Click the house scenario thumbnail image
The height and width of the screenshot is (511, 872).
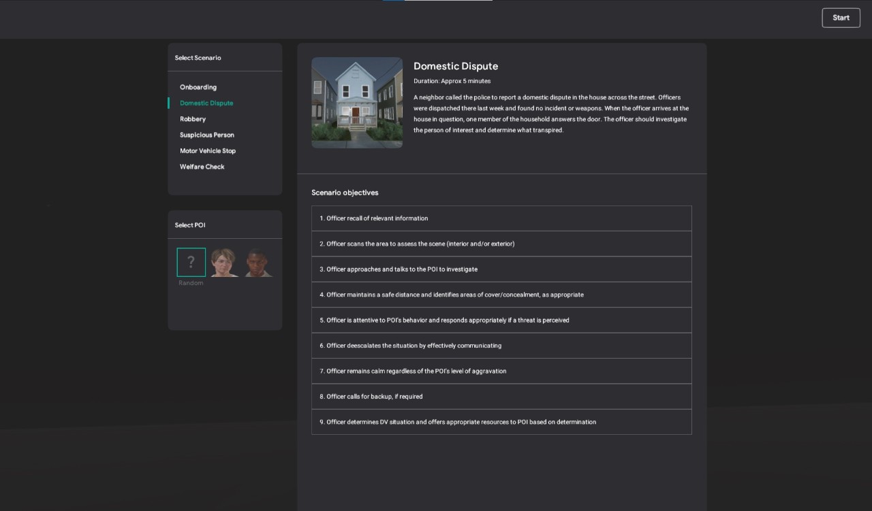click(x=357, y=102)
